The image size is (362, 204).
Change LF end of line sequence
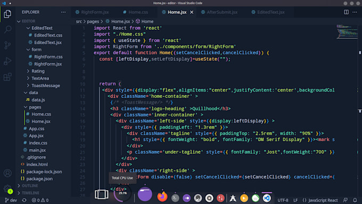coord(295,200)
